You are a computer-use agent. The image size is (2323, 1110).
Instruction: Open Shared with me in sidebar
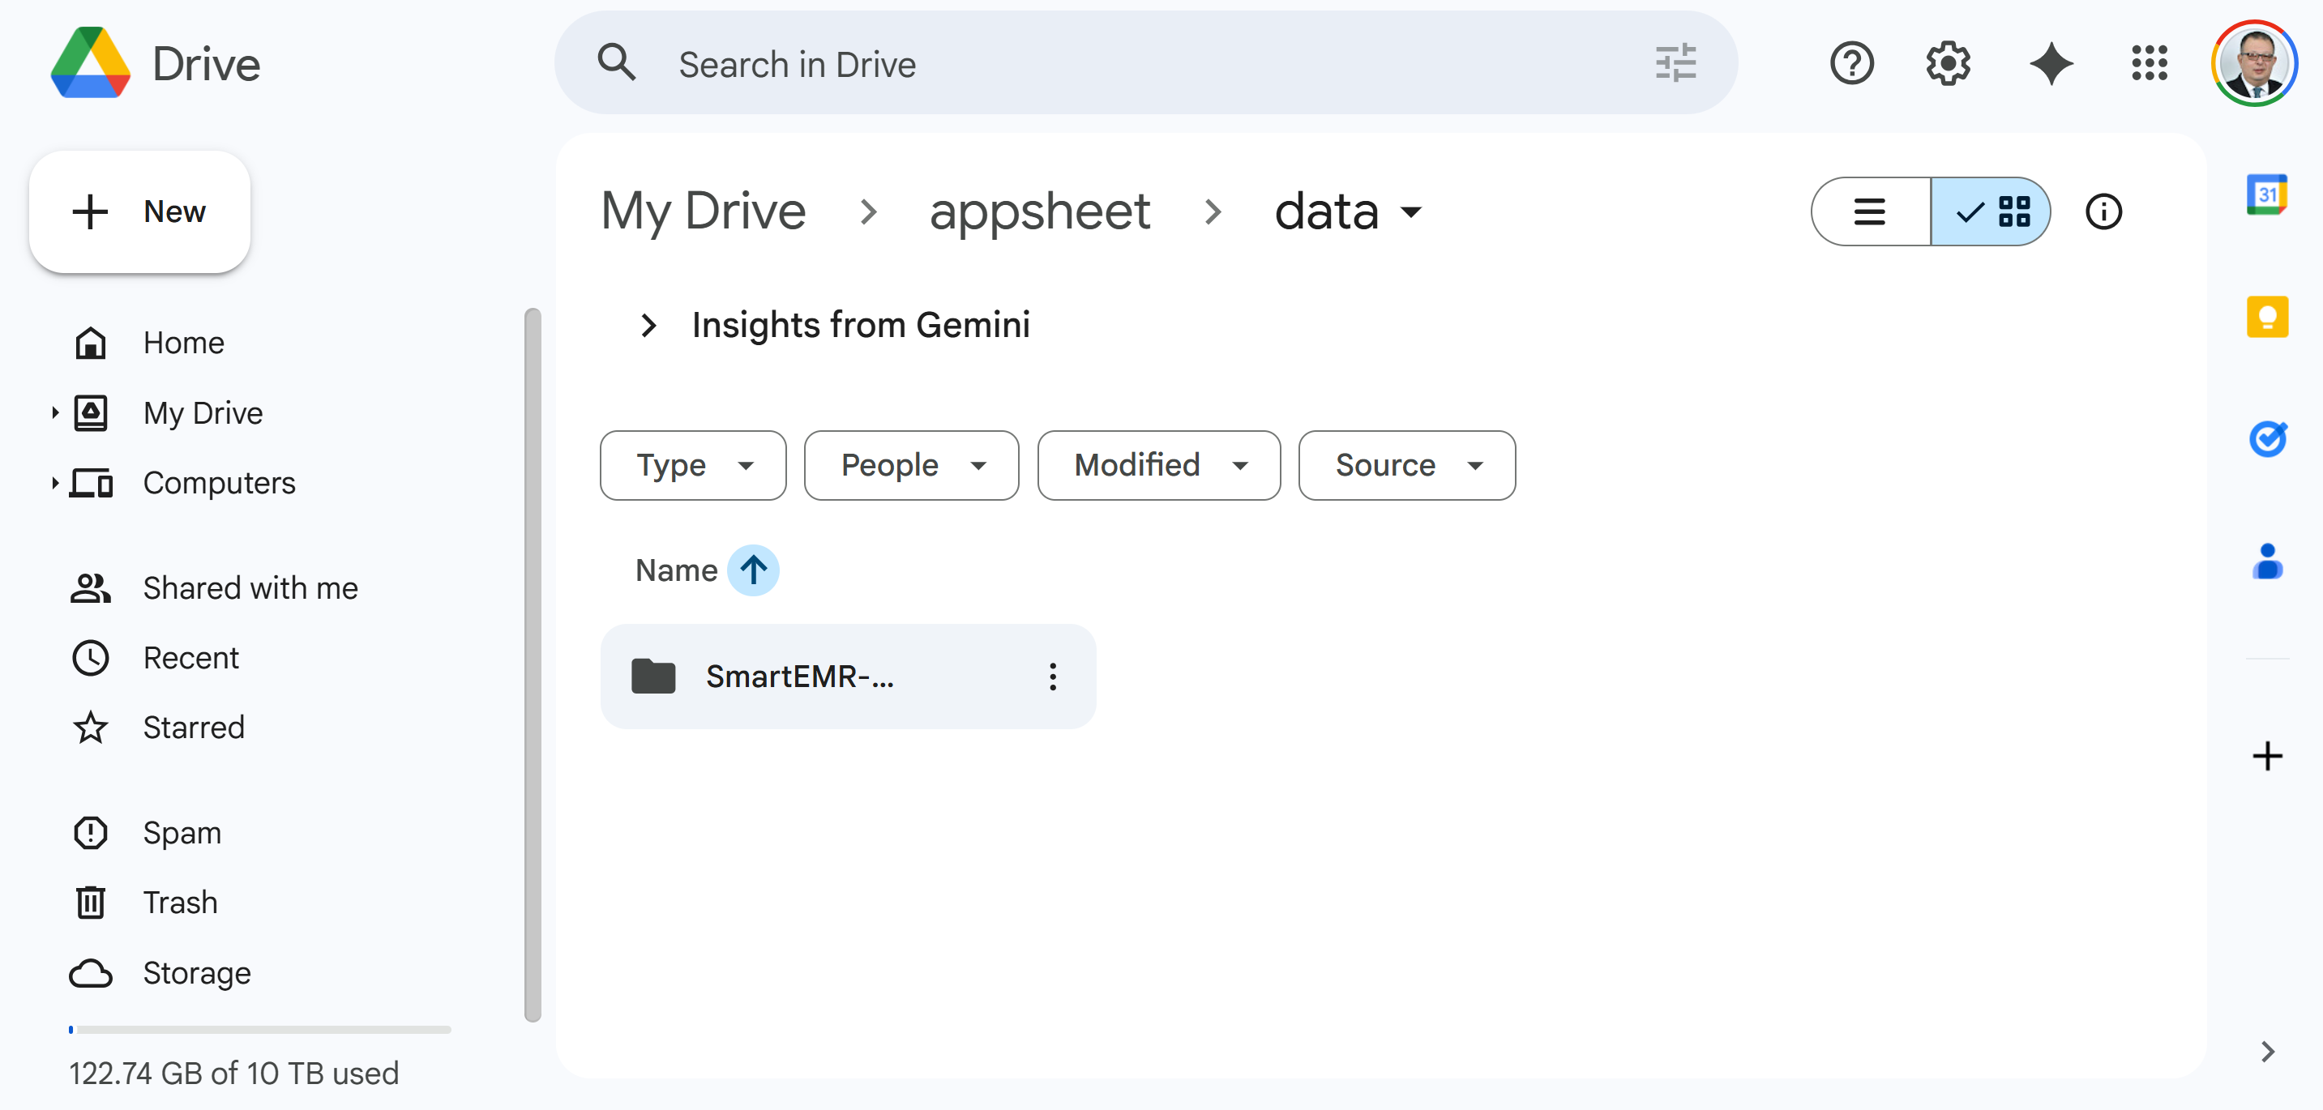(250, 587)
